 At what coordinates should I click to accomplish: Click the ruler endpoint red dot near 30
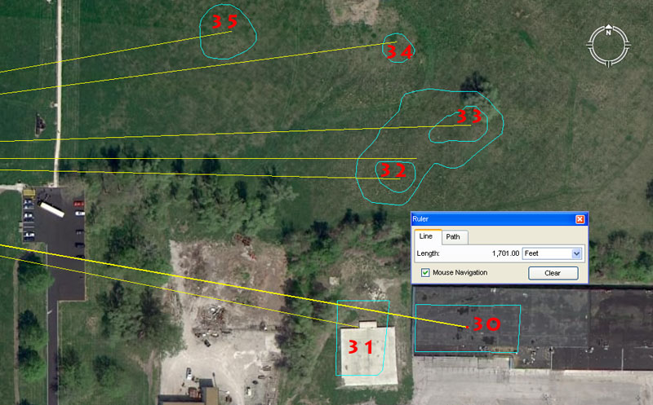coord(467,327)
